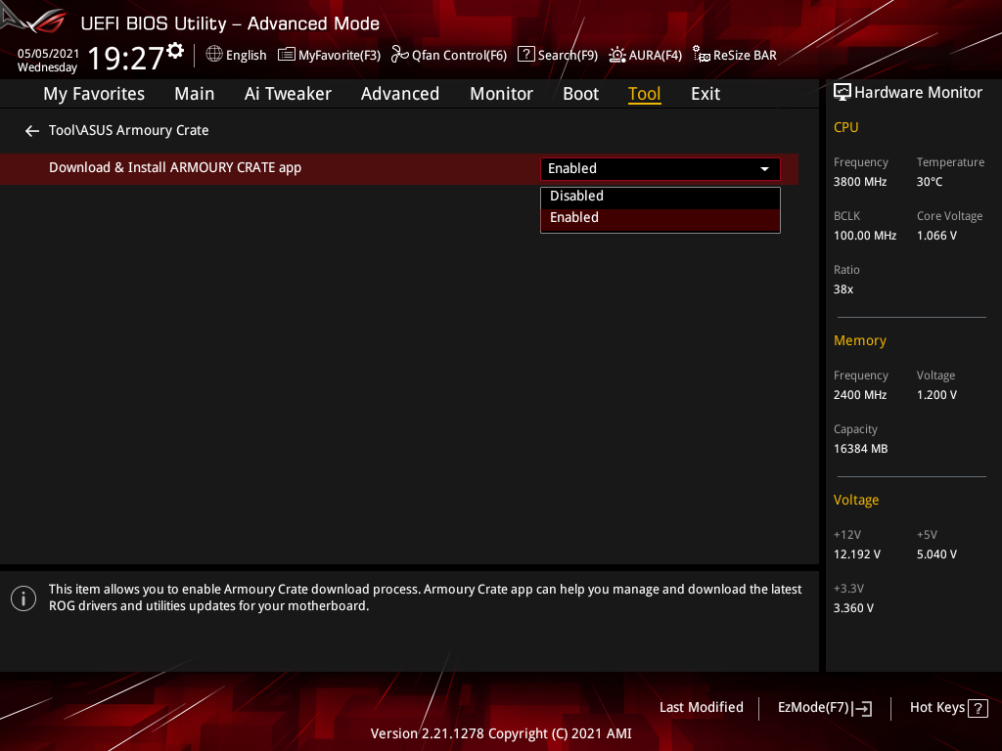Click +12V value 12.192 V
Screen dimensions: 1002x751
click(x=856, y=554)
